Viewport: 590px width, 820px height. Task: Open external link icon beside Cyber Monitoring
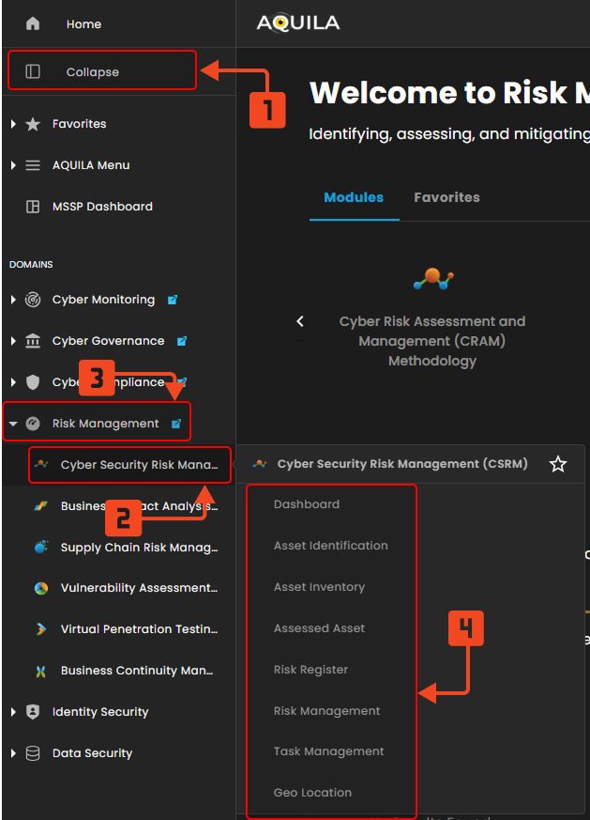coord(173,300)
